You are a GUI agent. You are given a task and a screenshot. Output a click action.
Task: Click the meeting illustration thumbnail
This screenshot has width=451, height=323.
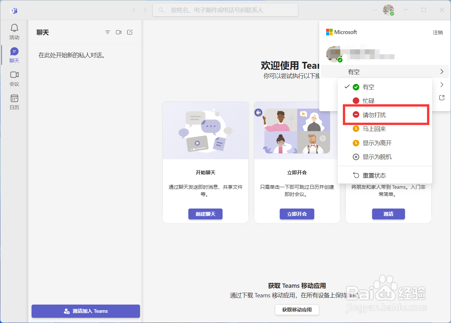297,131
